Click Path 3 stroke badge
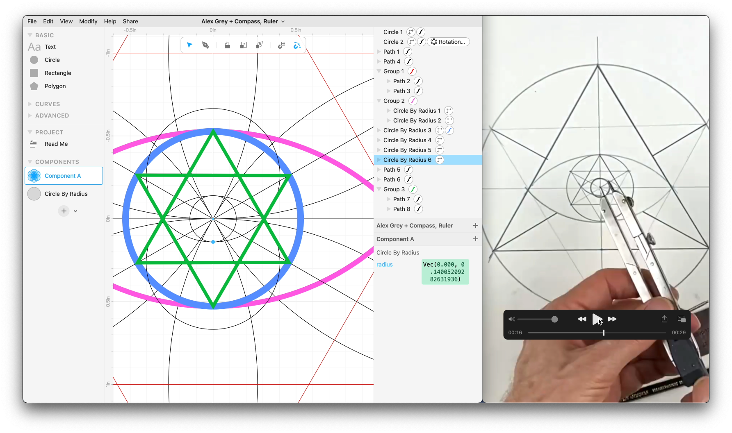This screenshot has width=732, height=433. click(418, 91)
